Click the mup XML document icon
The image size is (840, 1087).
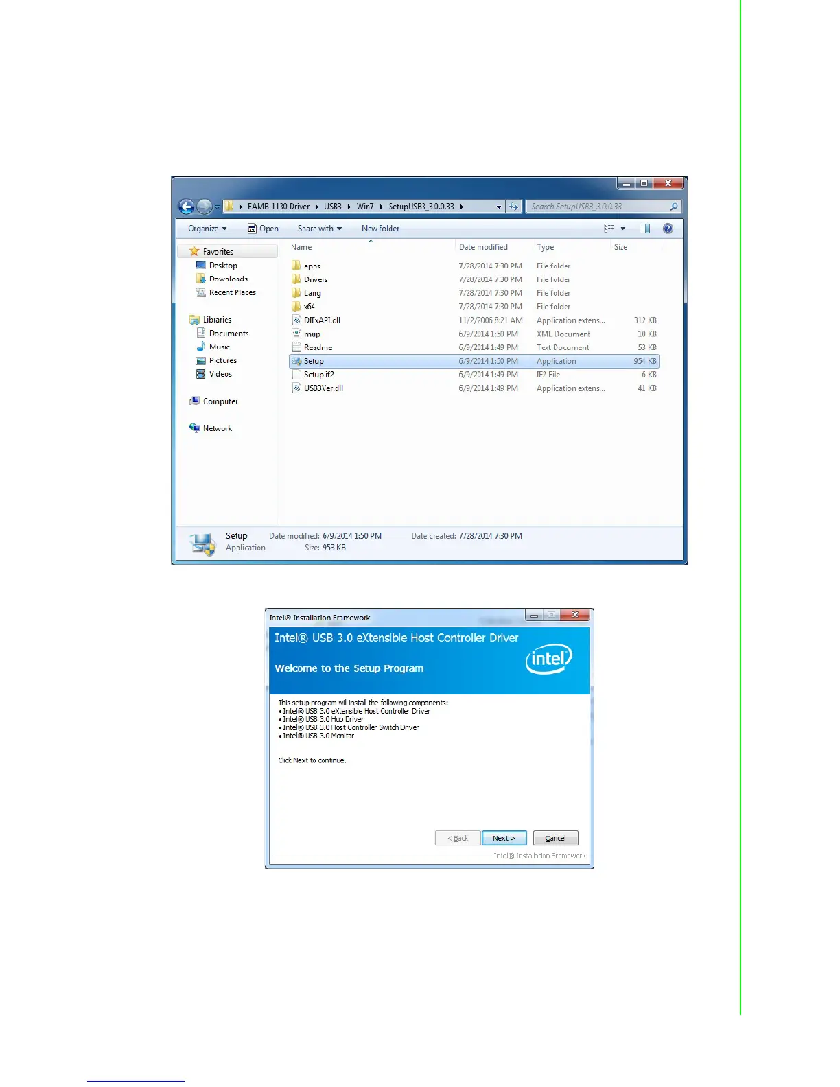(296, 334)
